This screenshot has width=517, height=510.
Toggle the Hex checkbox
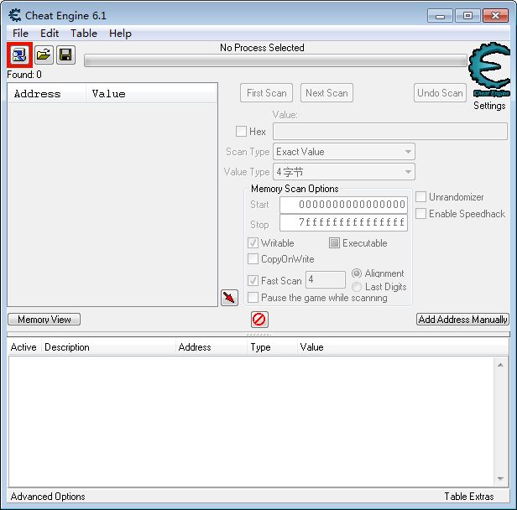click(x=241, y=131)
